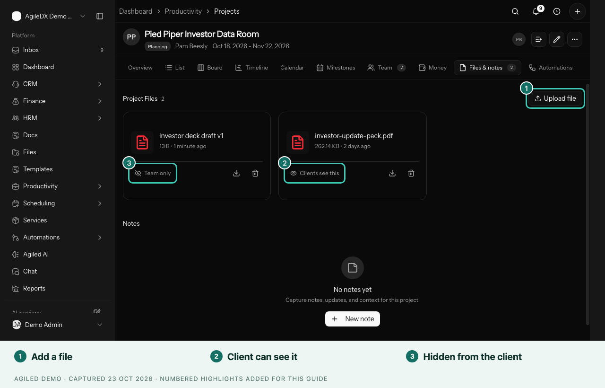Expand the Finance sidebar section
Viewport: 605px width, 388px height.
(x=100, y=101)
